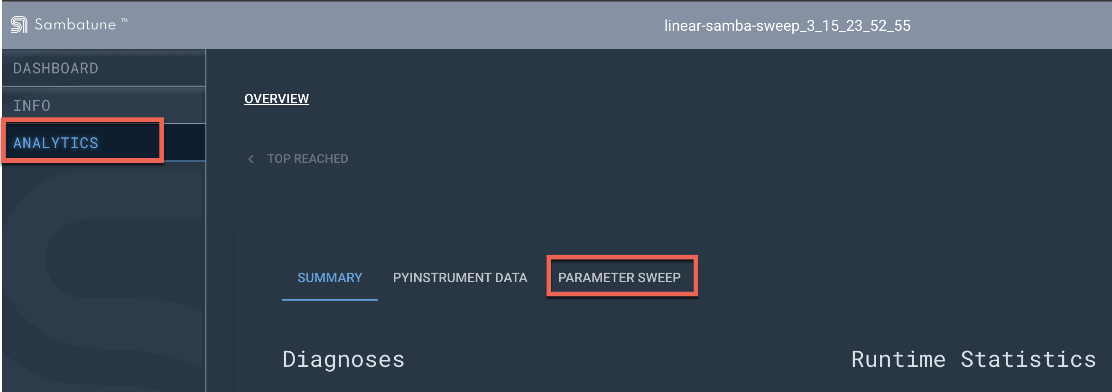Click inside the dark sidebar background area
The width and height of the screenshot is (1112, 392).
coord(102,284)
